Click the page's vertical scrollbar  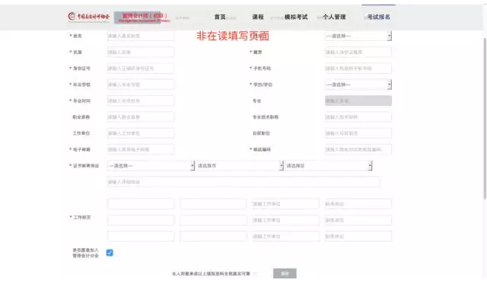pyautogui.click(x=485, y=118)
